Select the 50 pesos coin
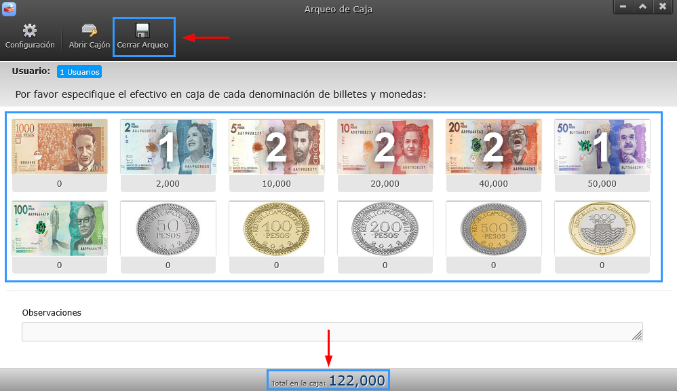 coord(168,228)
